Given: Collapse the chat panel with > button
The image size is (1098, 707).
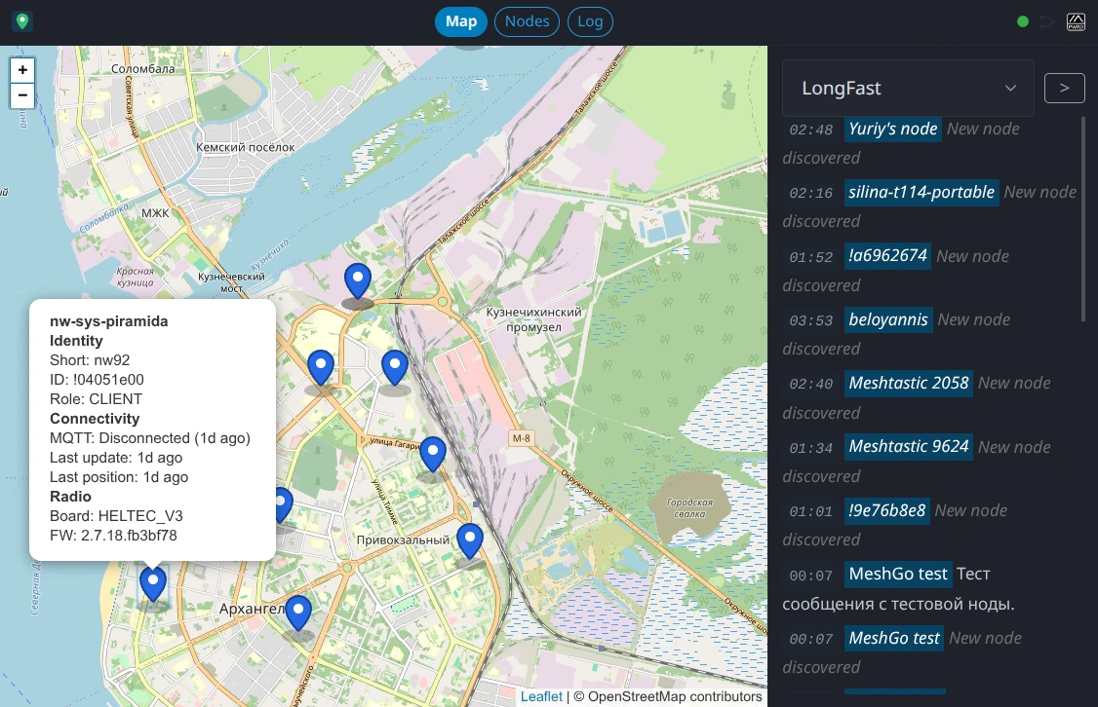Looking at the screenshot, I should [1065, 88].
